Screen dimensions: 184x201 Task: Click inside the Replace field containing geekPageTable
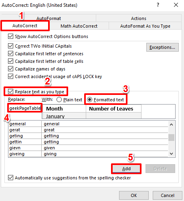click(x=25, y=108)
